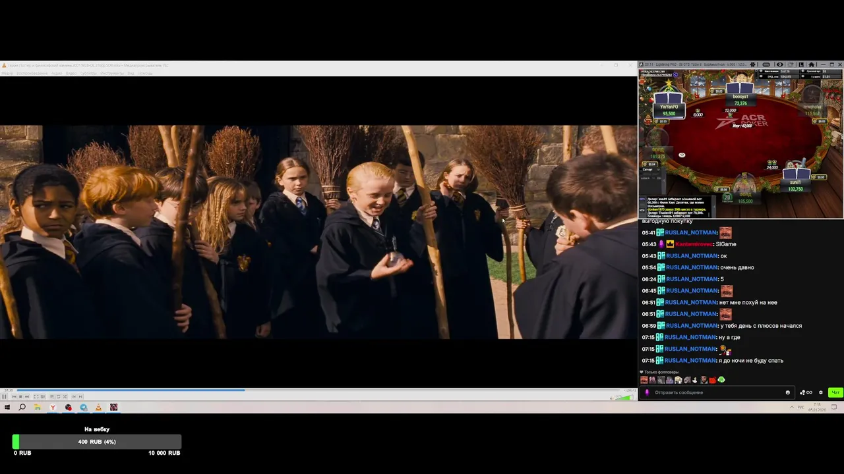
Task: Open VLC Инструменты menu
Action: [112, 73]
